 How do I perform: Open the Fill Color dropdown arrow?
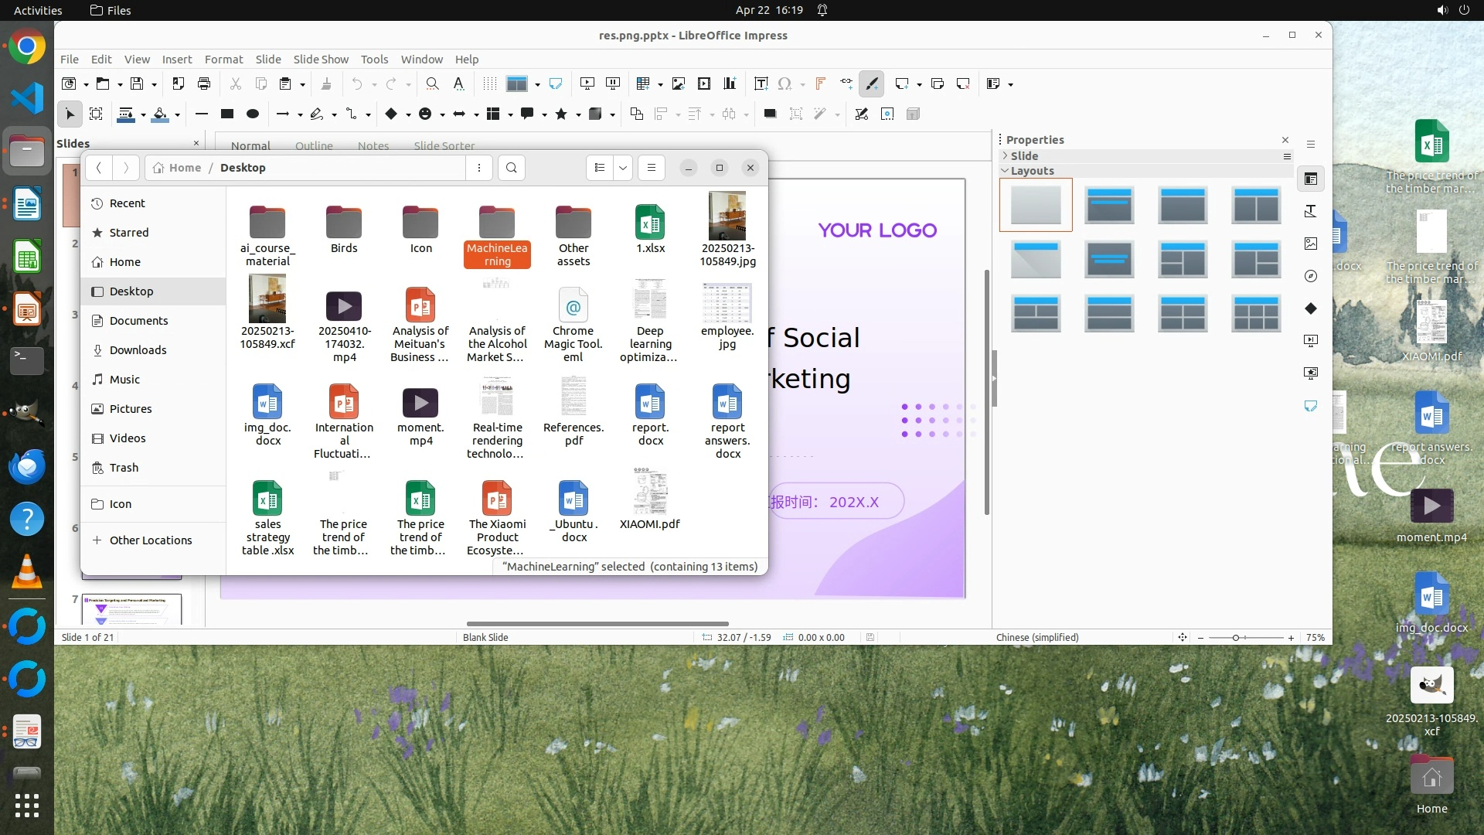click(x=177, y=114)
